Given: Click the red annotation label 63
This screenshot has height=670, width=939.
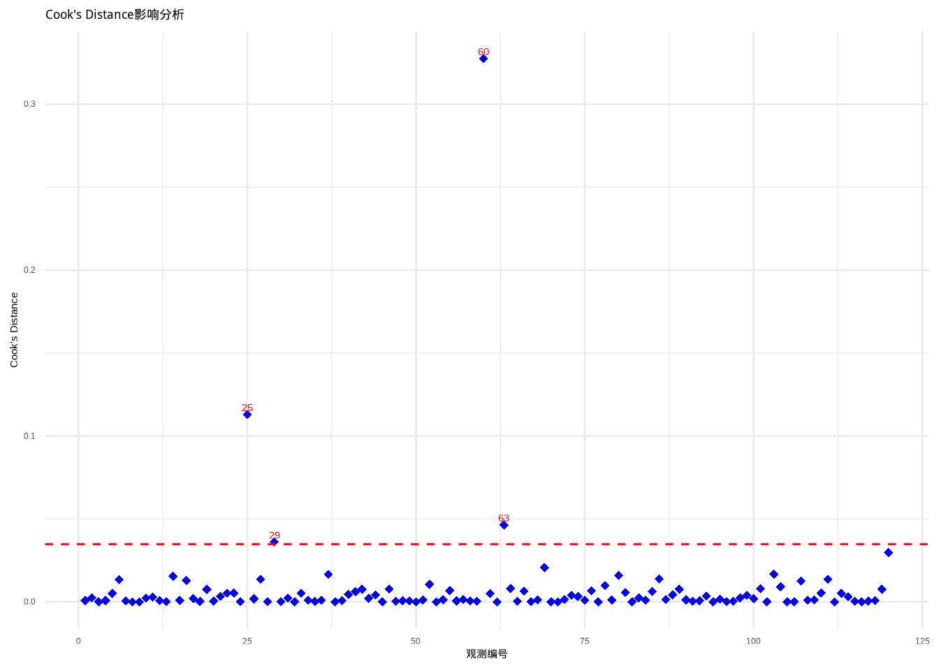Looking at the screenshot, I should coord(504,518).
